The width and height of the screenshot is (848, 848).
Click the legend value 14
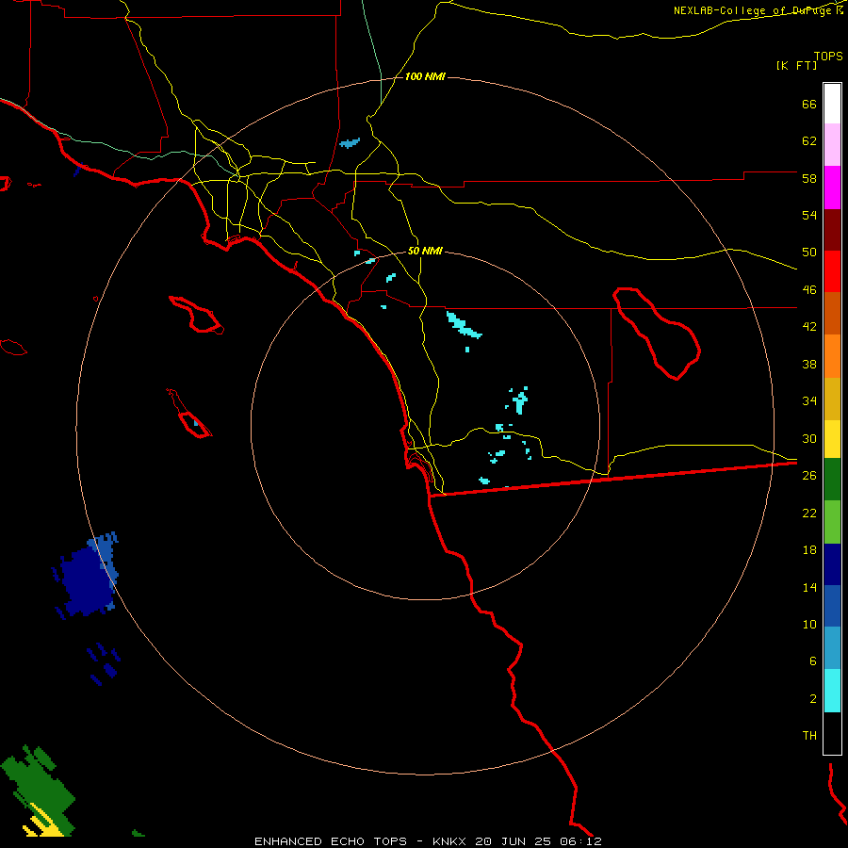809,587
